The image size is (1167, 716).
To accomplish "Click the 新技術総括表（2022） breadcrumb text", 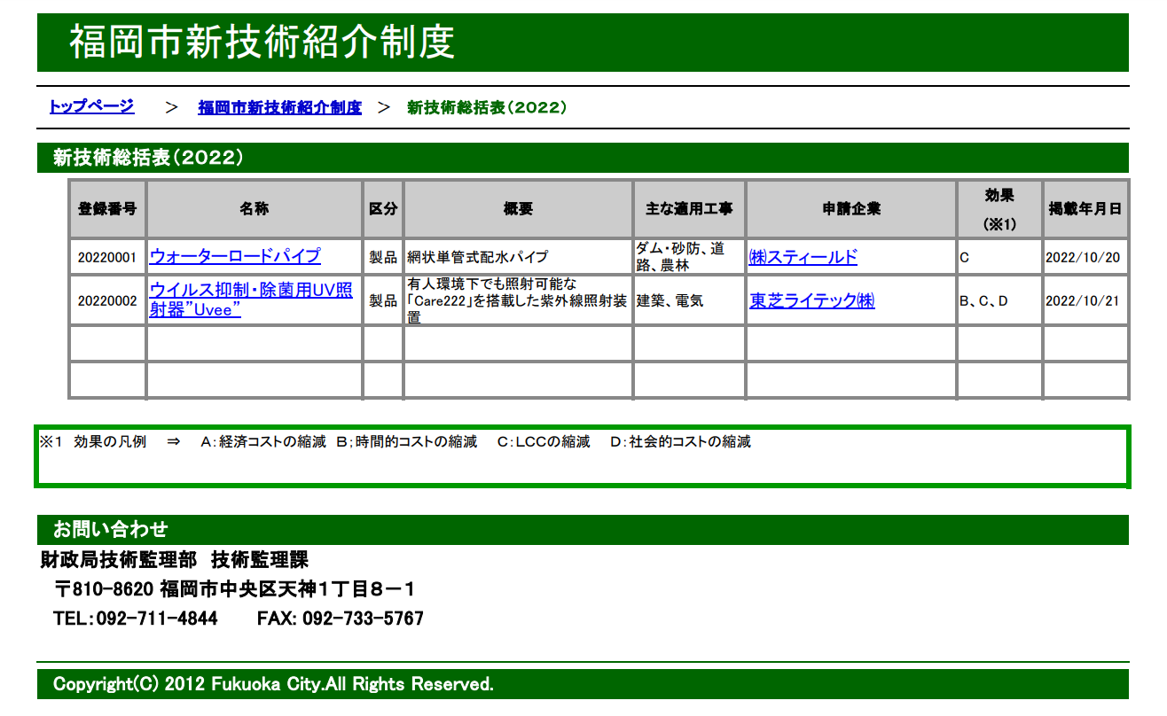I will 487,107.
